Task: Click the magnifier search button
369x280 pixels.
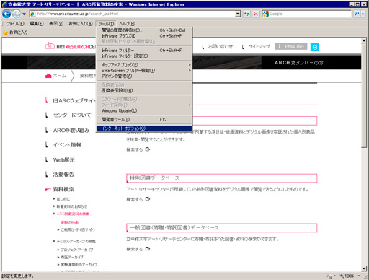Action: click(x=357, y=14)
